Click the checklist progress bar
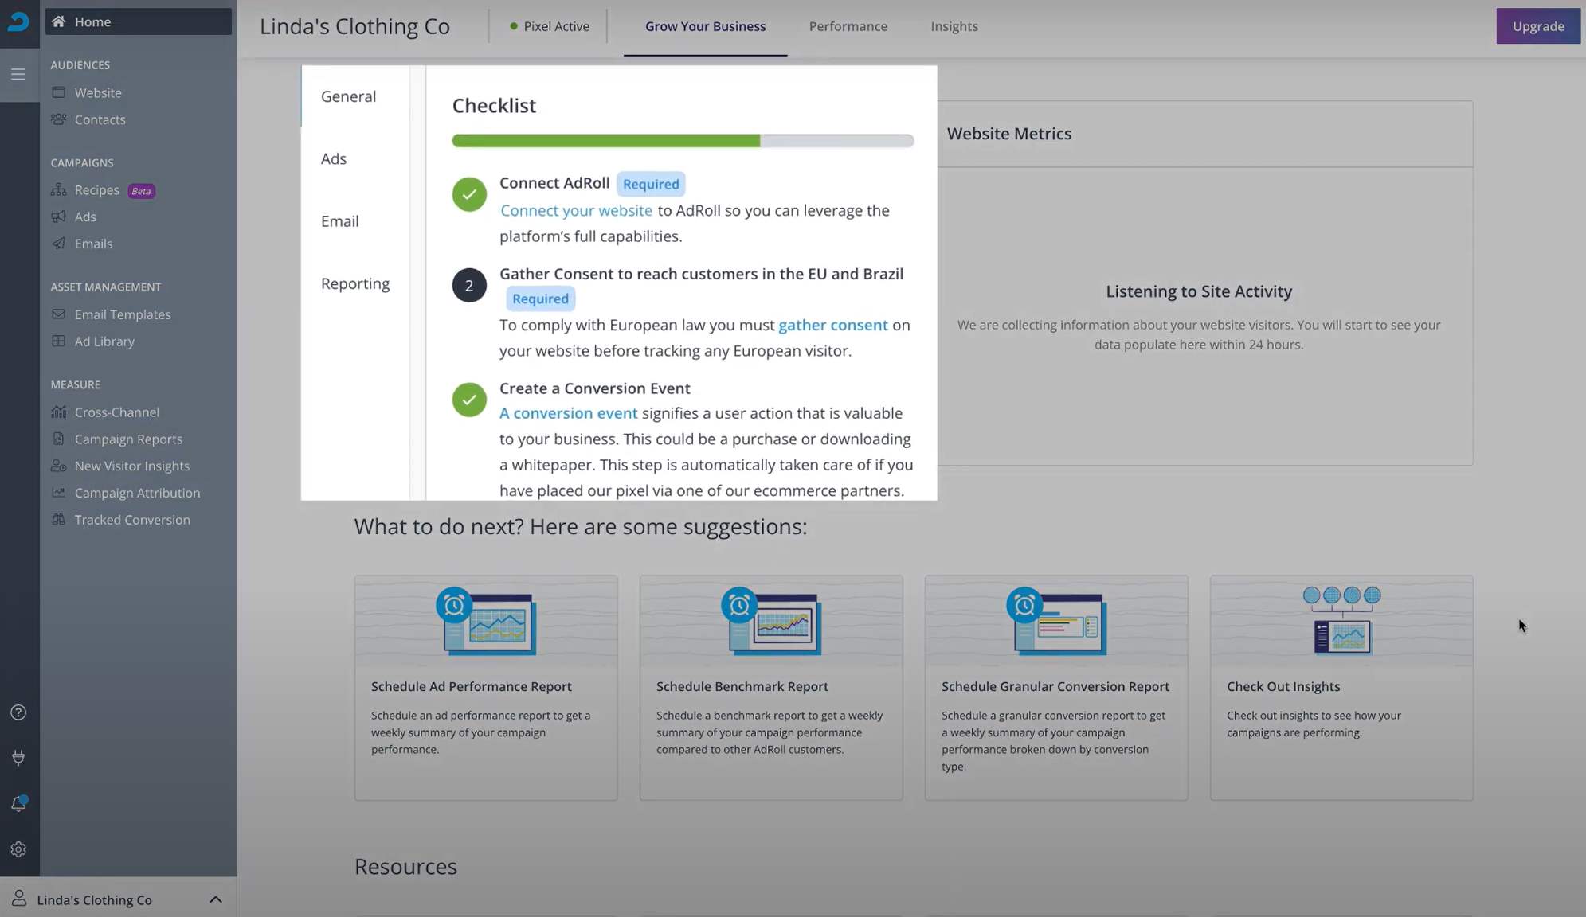The image size is (1586, 917). (682, 140)
